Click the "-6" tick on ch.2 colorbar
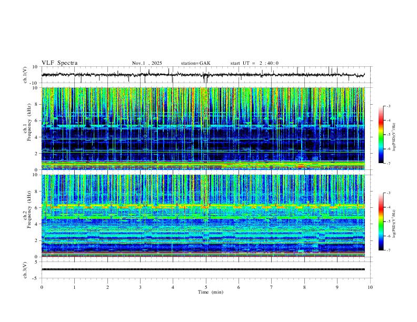The width and height of the screenshot is (417, 322). click(x=389, y=236)
